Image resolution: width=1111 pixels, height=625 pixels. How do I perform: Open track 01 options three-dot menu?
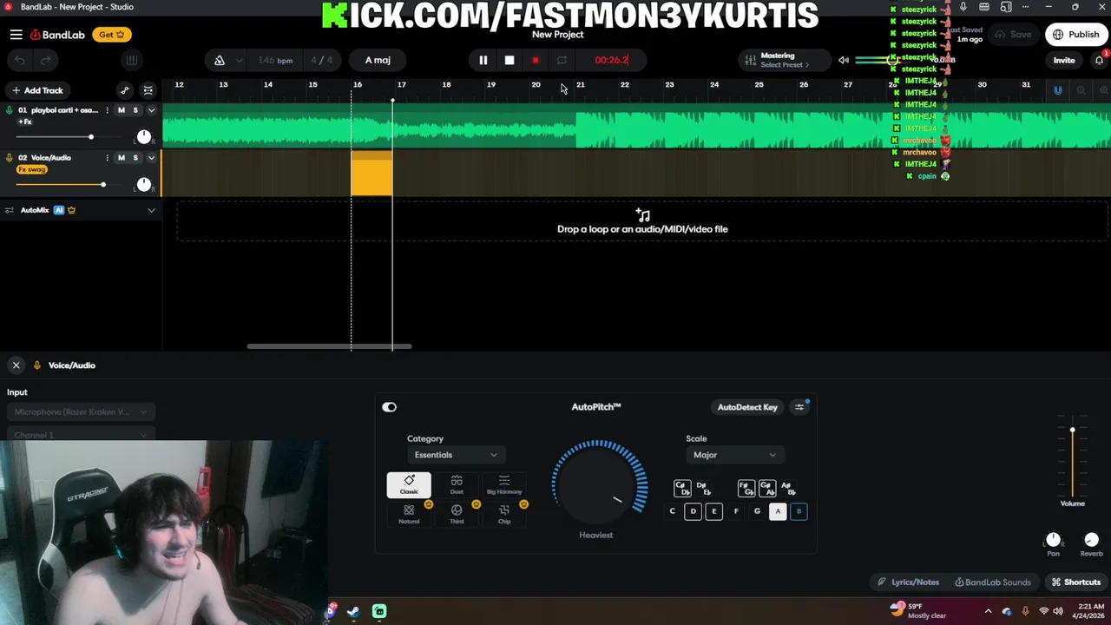[108, 110]
